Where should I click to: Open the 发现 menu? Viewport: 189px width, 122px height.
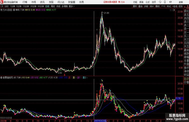[51, 2]
